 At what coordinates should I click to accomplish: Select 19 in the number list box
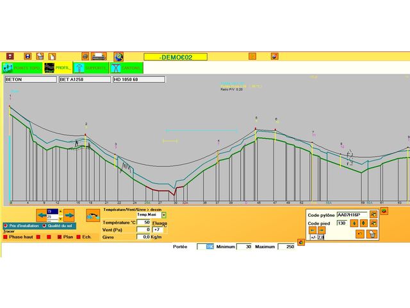point(51,210)
